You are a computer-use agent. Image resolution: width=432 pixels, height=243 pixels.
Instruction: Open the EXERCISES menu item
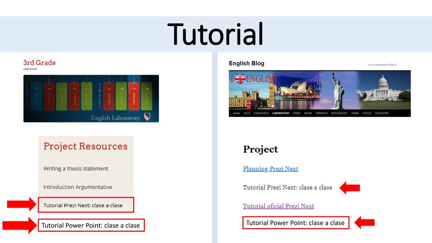tap(261, 113)
